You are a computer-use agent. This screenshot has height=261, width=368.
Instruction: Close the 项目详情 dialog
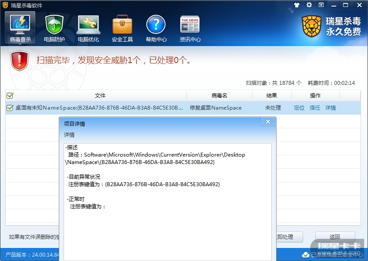(x=268, y=121)
